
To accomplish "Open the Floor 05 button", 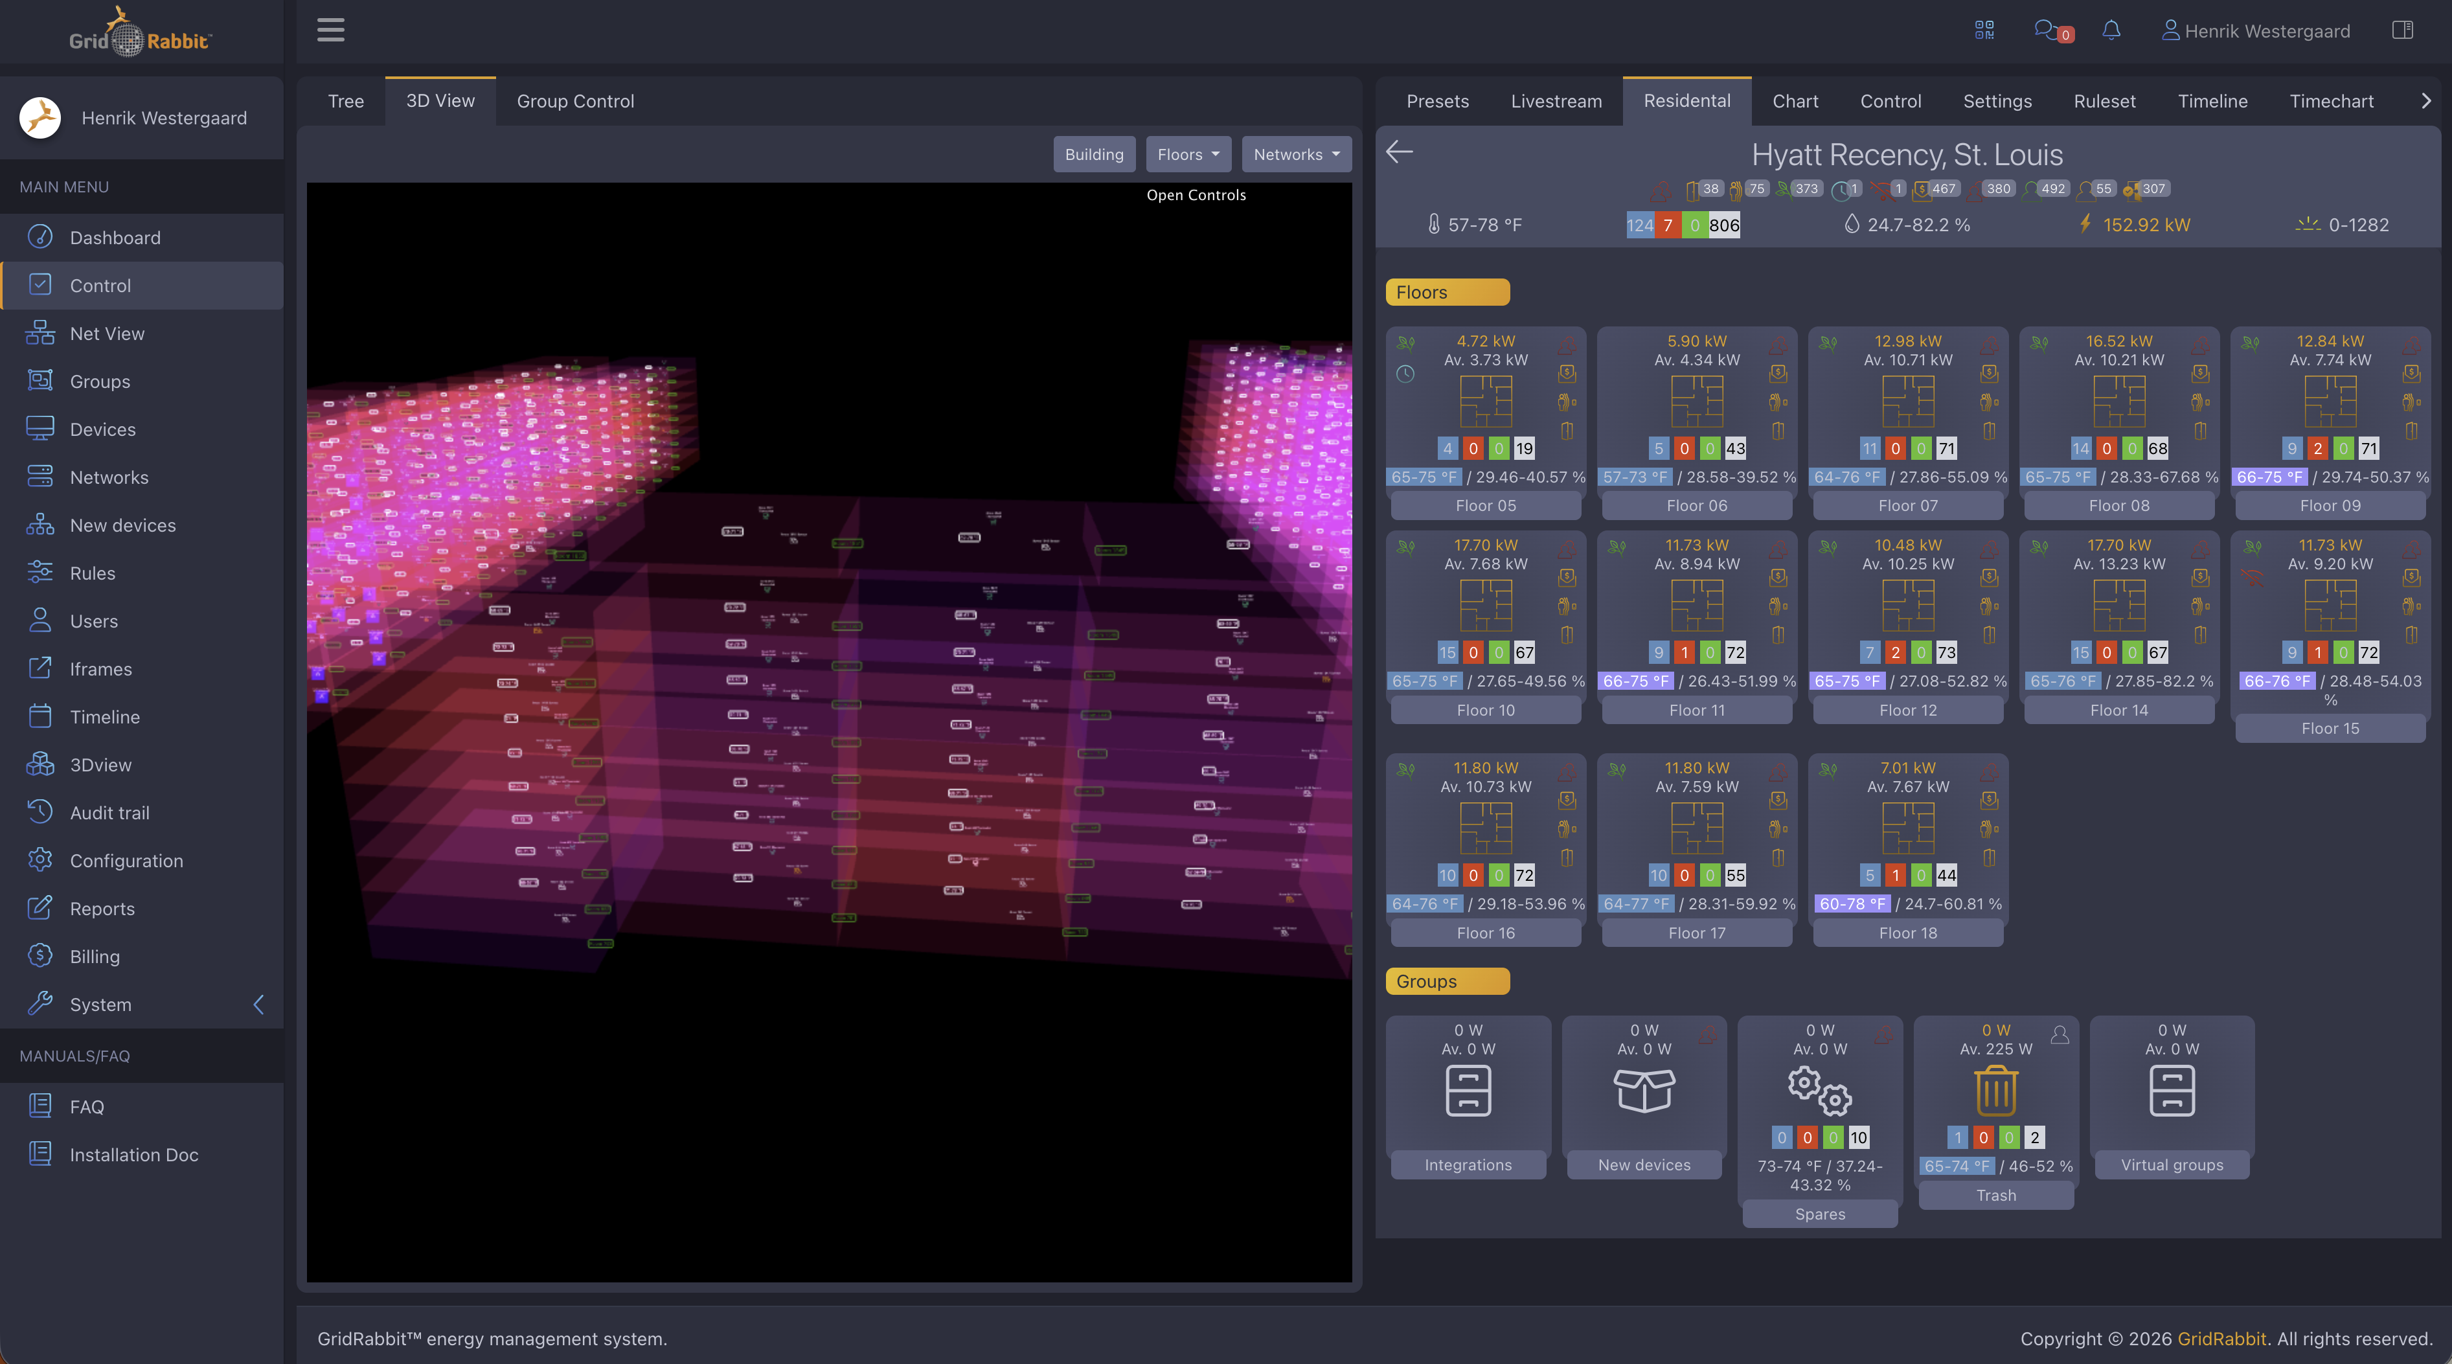I will (x=1485, y=505).
